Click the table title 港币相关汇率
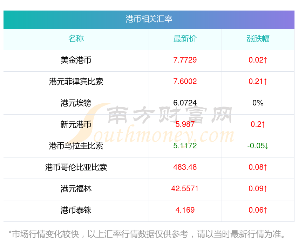Image resolution: width=298 pixels, height=245 pixels. [149, 19]
